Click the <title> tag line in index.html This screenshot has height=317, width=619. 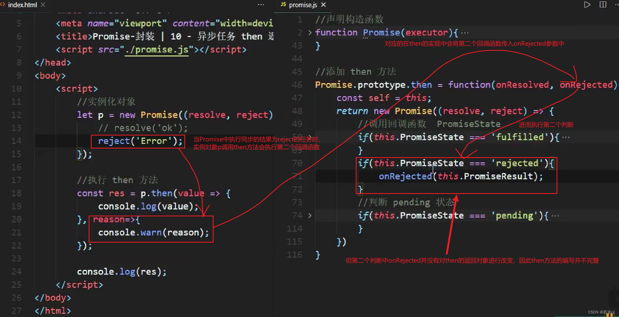165,37
